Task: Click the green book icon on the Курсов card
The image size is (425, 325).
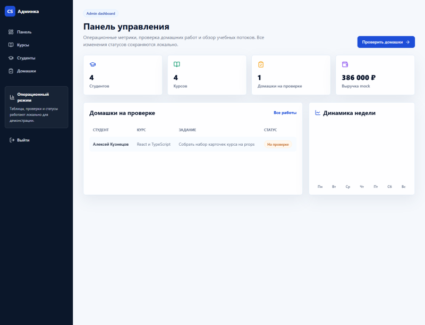Action: pyautogui.click(x=177, y=64)
